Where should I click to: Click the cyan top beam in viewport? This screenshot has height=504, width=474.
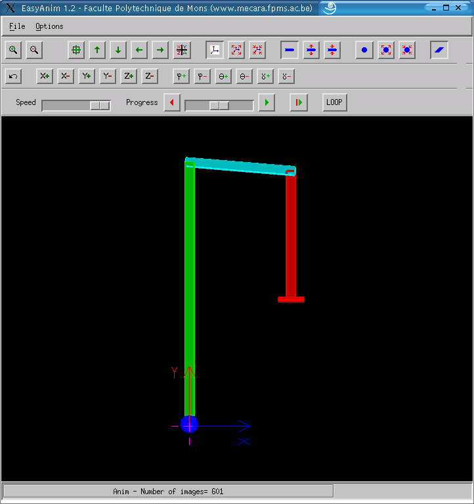pyautogui.click(x=240, y=166)
